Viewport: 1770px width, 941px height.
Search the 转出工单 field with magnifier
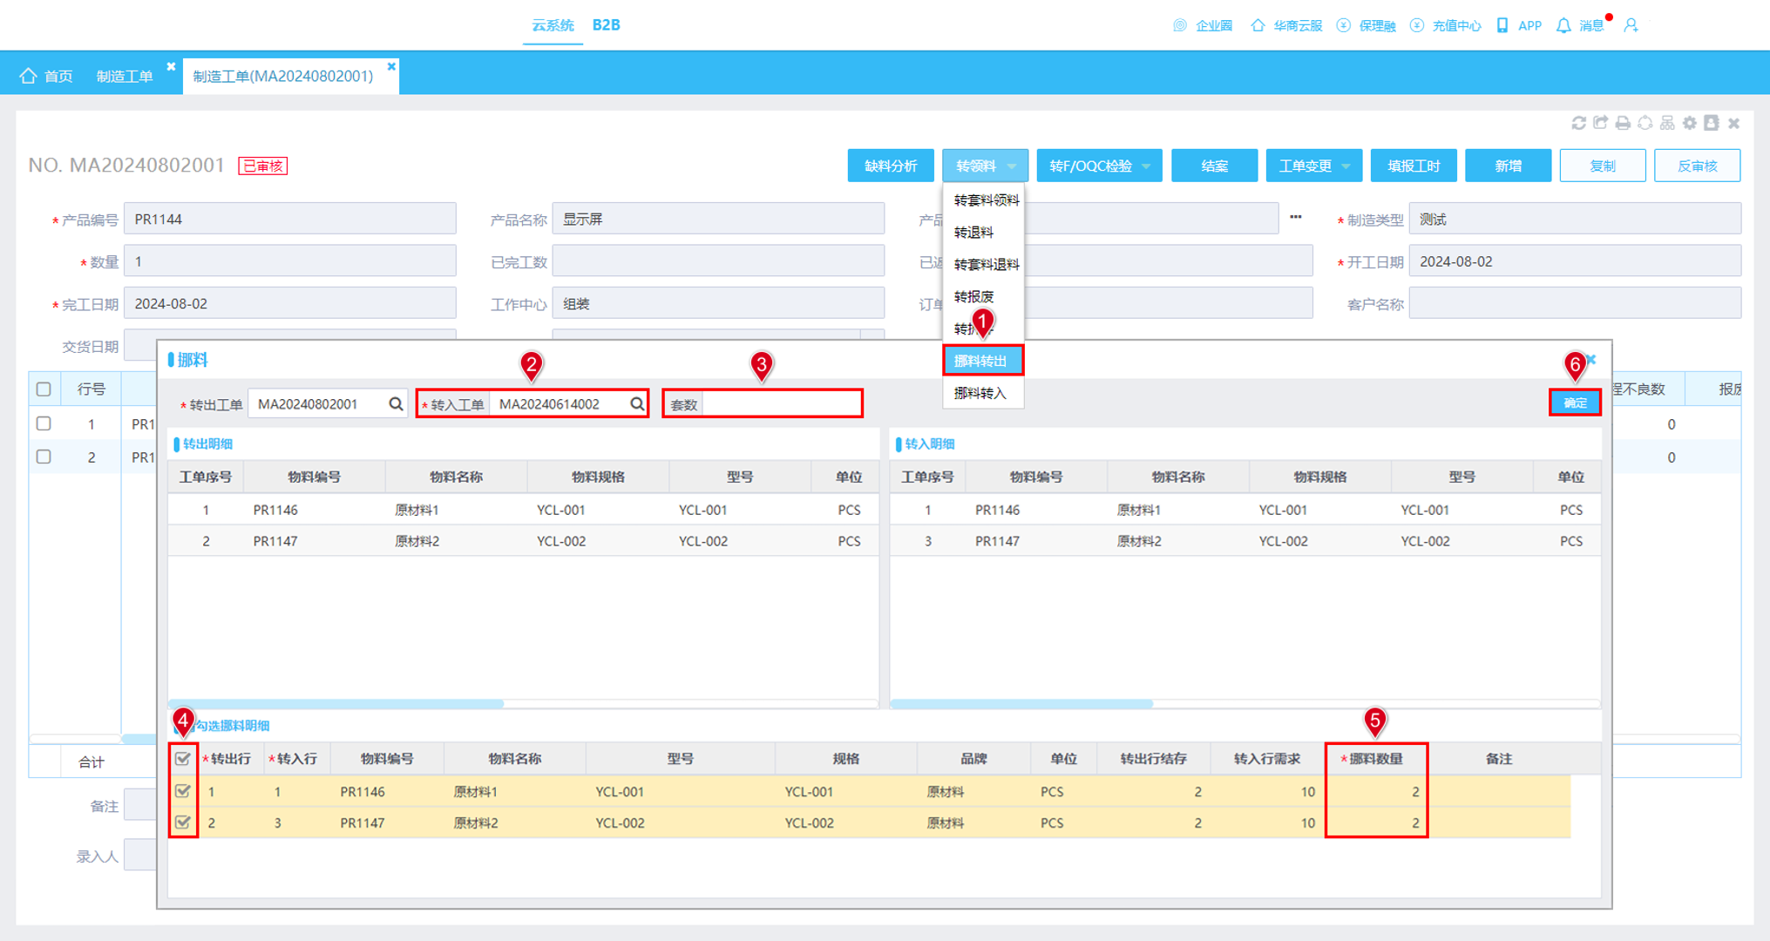coord(396,404)
